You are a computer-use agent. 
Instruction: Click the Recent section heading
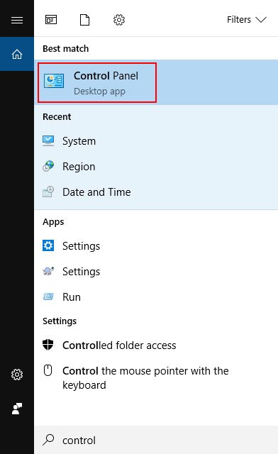pyautogui.click(x=57, y=116)
